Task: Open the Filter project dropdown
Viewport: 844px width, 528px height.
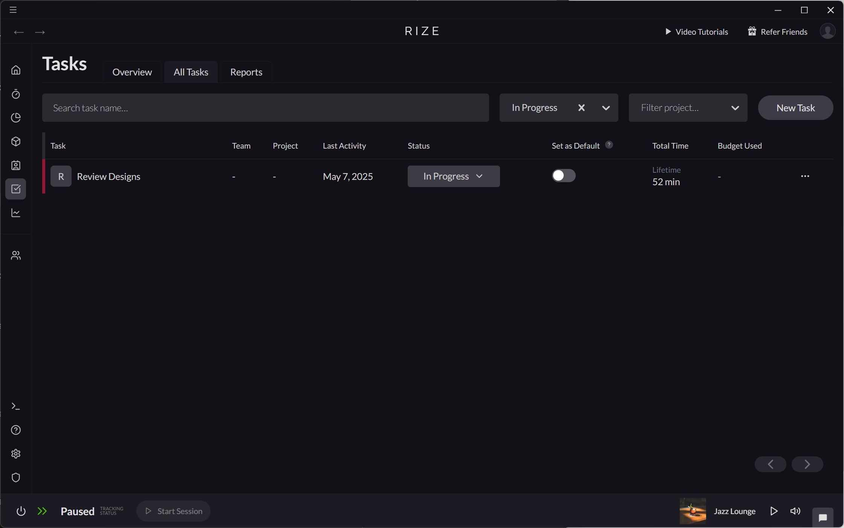Action: click(688, 107)
